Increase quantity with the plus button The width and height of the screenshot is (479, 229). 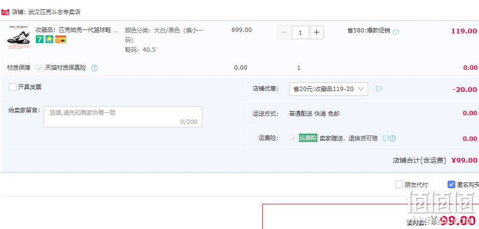click(317, 32)
